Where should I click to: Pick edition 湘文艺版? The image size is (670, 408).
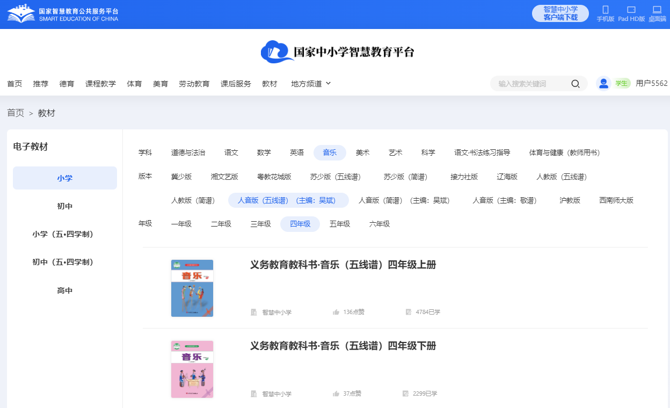[x=224, y=177]
